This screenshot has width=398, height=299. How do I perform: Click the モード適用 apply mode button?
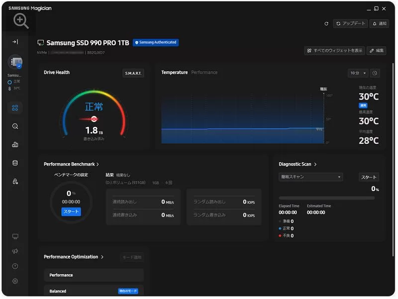pyautogui.click(x=132, y=257)
